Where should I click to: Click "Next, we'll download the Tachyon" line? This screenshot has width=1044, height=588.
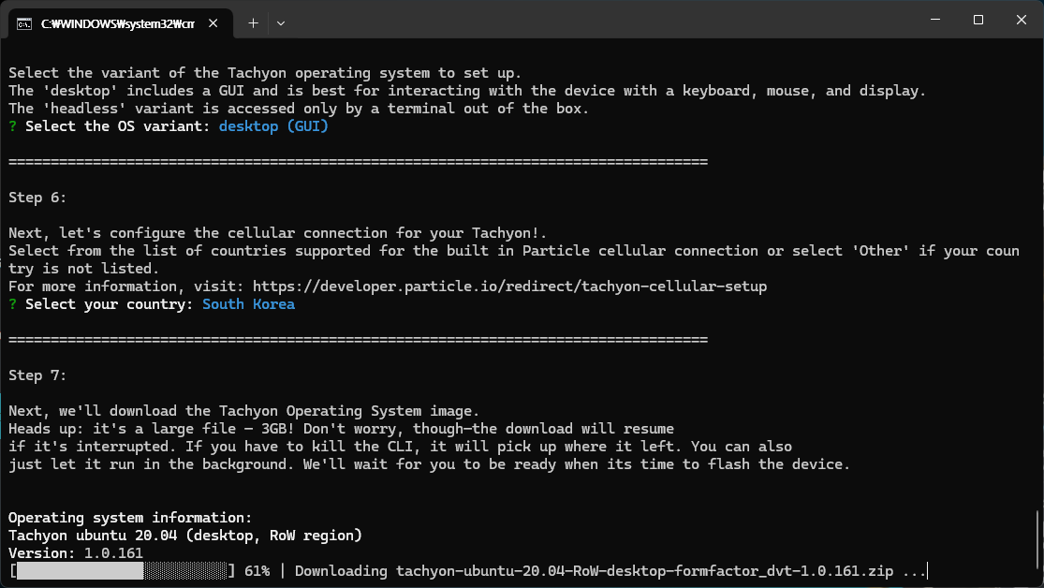point(243,411)
